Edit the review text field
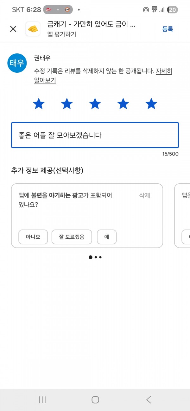 tap(95, 135)
